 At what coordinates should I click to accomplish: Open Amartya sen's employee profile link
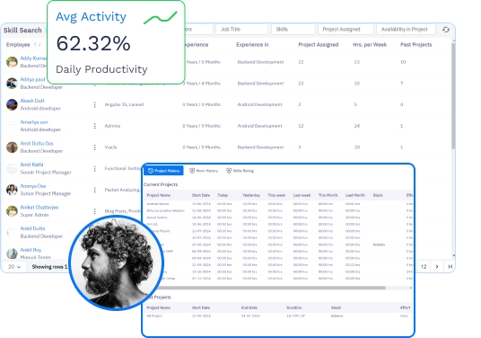coord(34,122)
